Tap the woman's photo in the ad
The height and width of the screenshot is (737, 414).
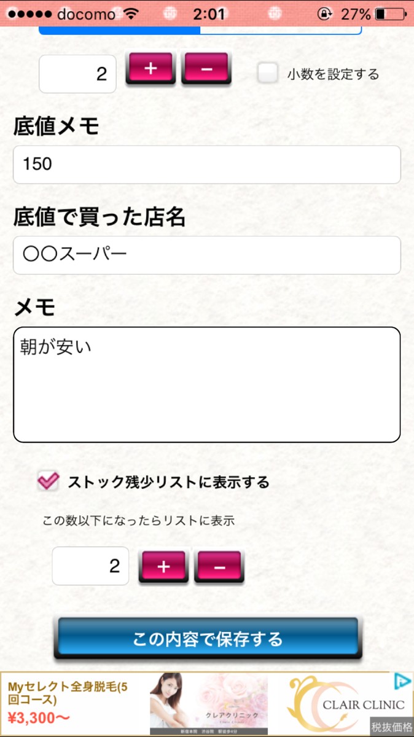(x=178, y=703)
